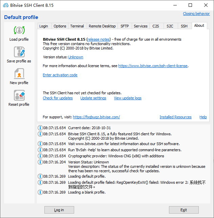The width and height of the screenshot is (214, 218).
Task: Open the SFTP tab
Action: [x=125, y=26]
